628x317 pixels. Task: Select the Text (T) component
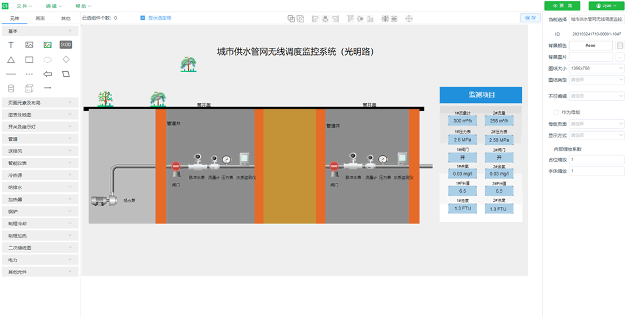11,45
